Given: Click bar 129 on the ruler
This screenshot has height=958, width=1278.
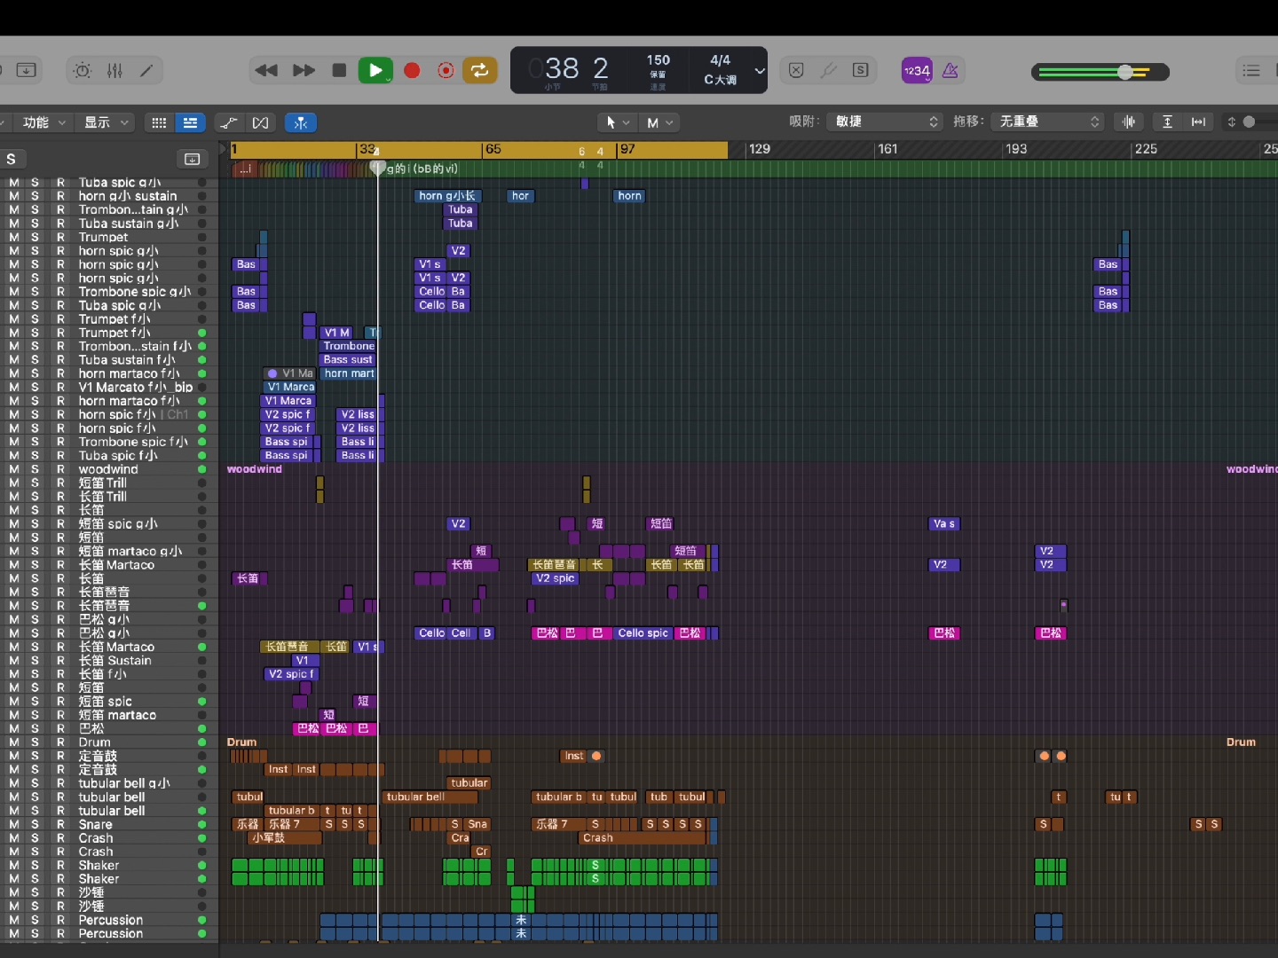Looking at the screenshot, I should 760,149.
